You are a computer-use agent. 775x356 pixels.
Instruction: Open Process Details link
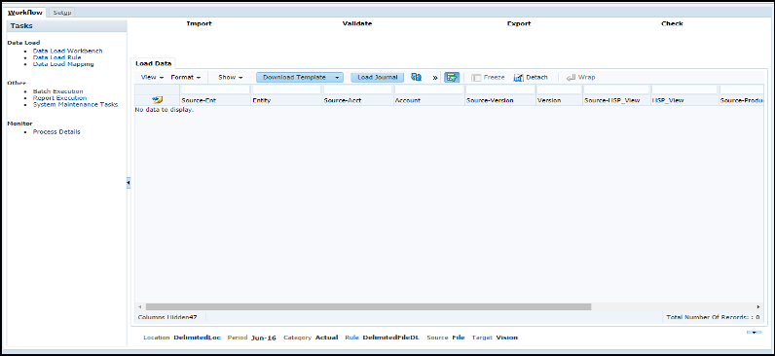(x=56, y=132)
